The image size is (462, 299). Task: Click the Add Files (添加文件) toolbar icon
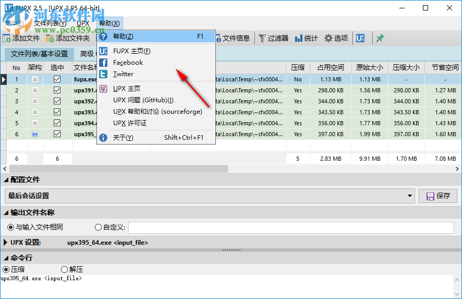tap(7, 38)
